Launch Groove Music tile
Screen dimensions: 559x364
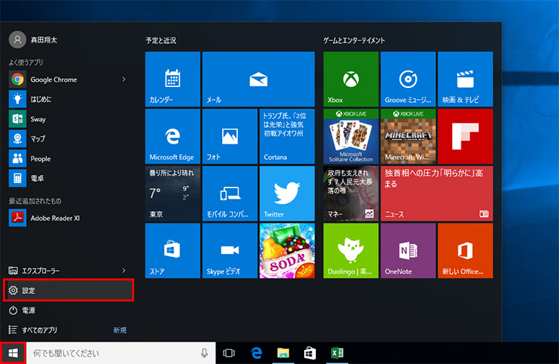tap(408, 79)
